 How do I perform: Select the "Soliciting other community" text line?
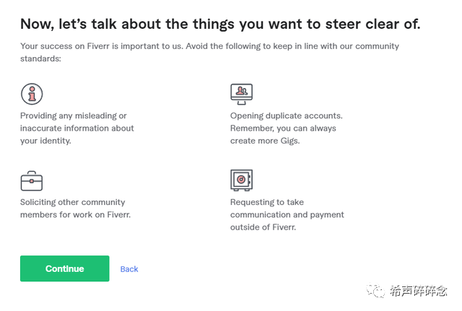point(73,202)
